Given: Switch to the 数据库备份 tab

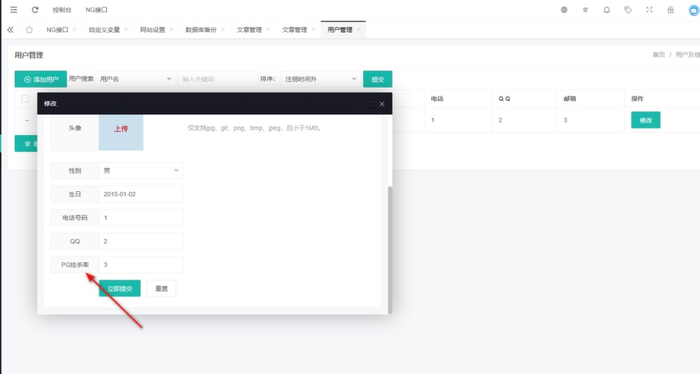Looking at the screenshot, I should [x=201, y=30].
